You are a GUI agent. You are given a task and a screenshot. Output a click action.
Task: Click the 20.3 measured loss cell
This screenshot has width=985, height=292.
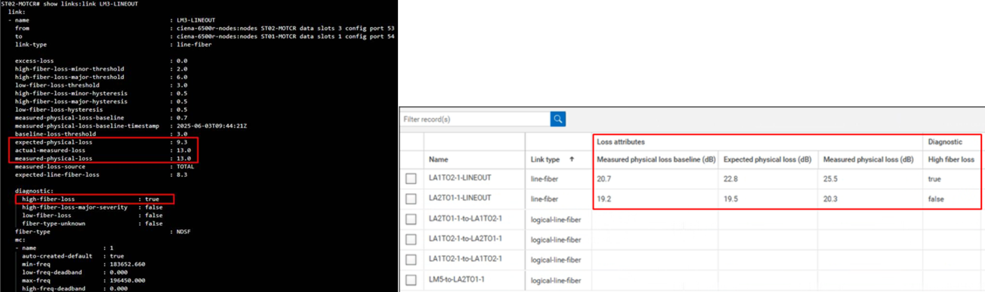[x=830, y=199]
